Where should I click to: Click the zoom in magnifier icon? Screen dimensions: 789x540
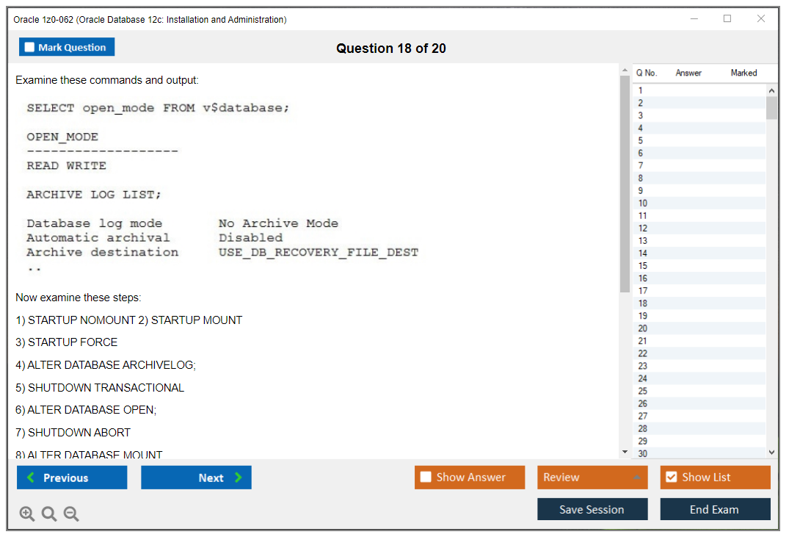click(27, 514)
